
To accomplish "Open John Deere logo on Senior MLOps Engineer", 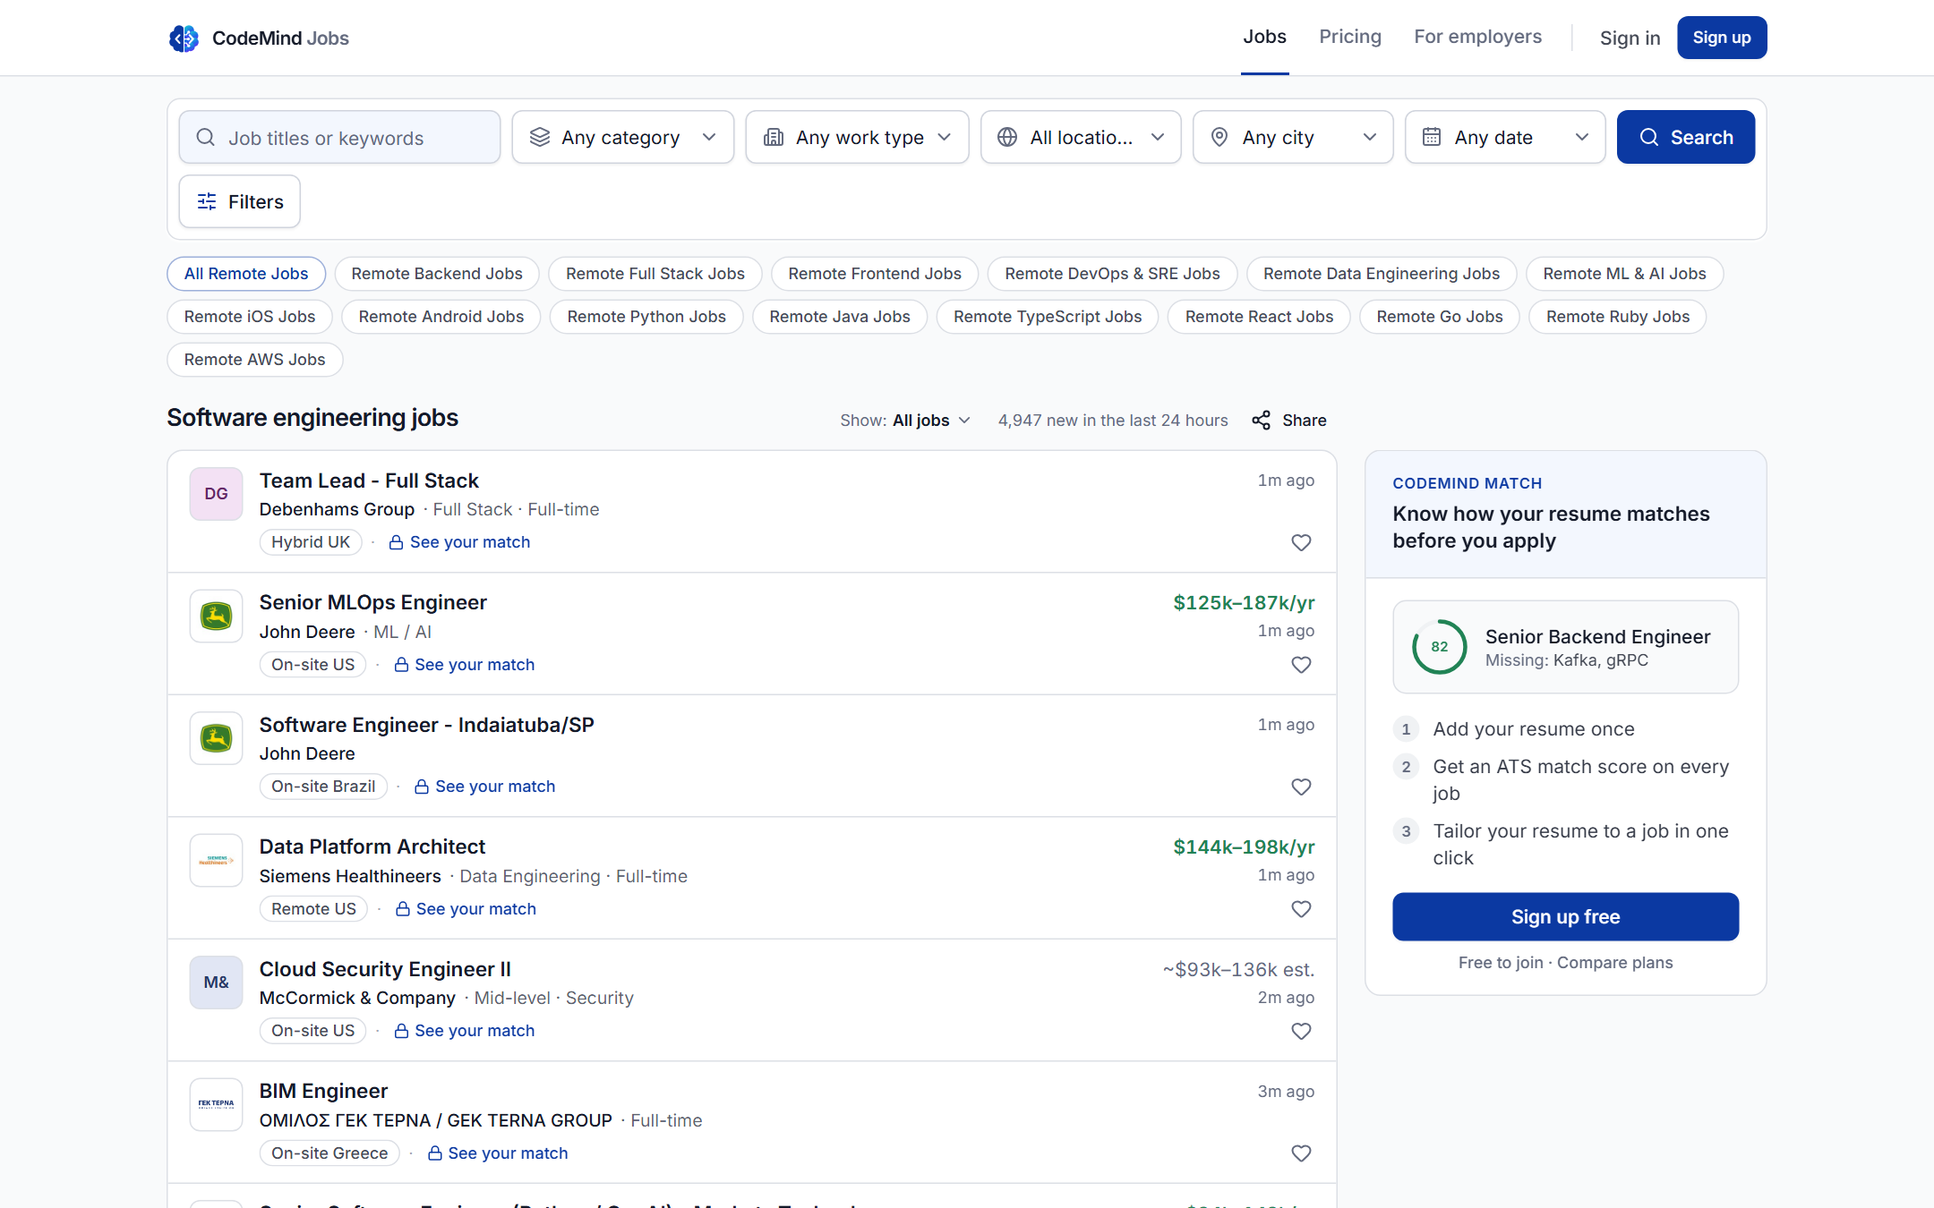I will pyautogui.click(x=216, y=616).
